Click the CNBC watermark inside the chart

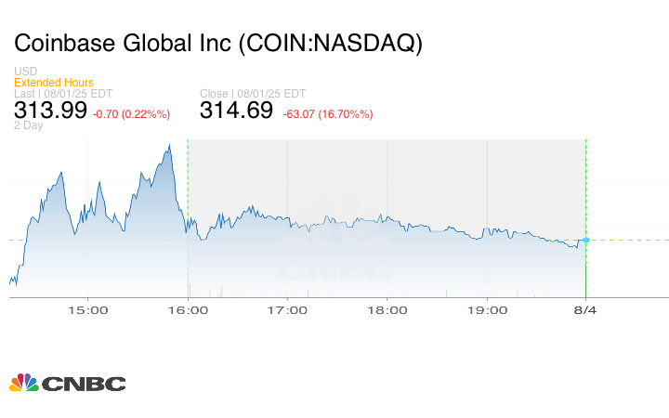tap(336, 269)
